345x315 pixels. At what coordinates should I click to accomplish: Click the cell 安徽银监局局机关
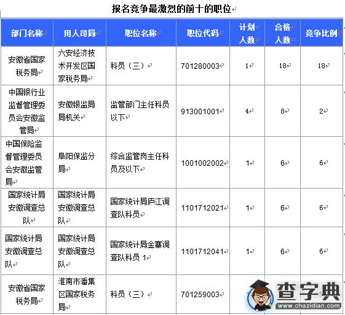(x=77, y=111)
